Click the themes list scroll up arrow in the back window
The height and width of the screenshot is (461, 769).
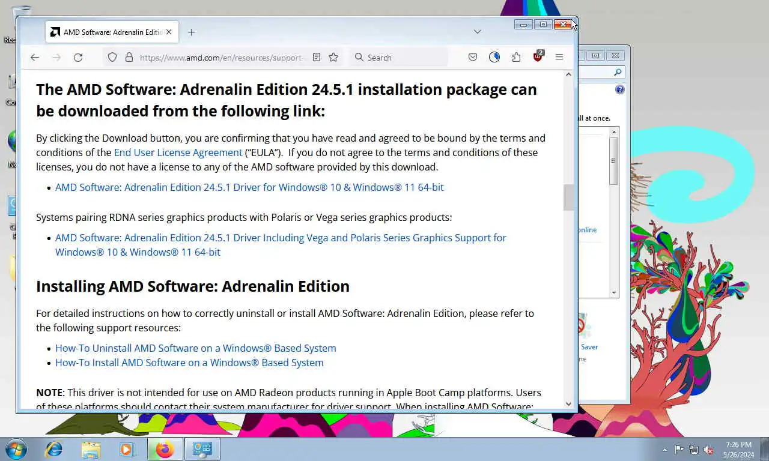point(614,131)
